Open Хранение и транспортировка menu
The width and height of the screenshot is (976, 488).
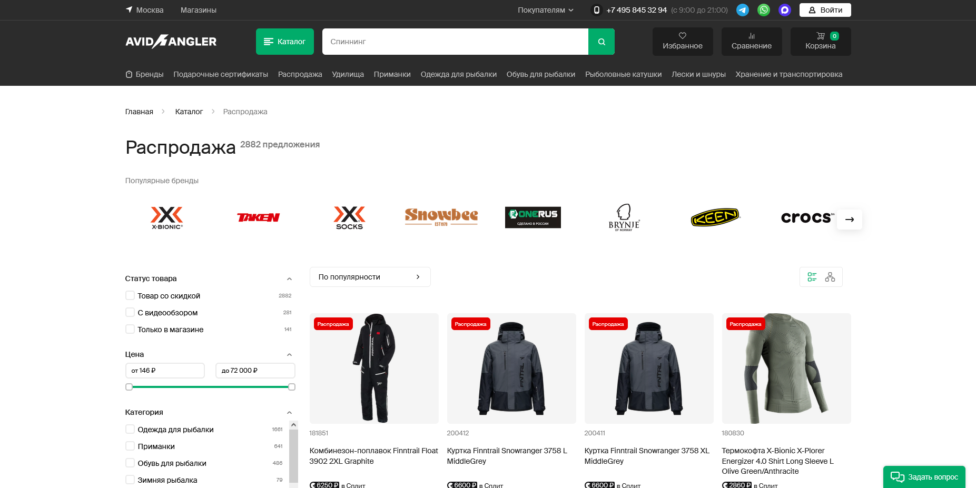789,74
